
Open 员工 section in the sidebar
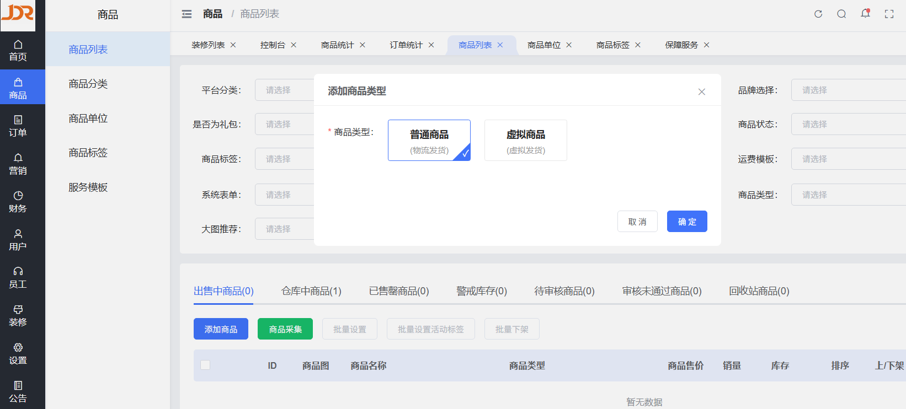(18, 278)
